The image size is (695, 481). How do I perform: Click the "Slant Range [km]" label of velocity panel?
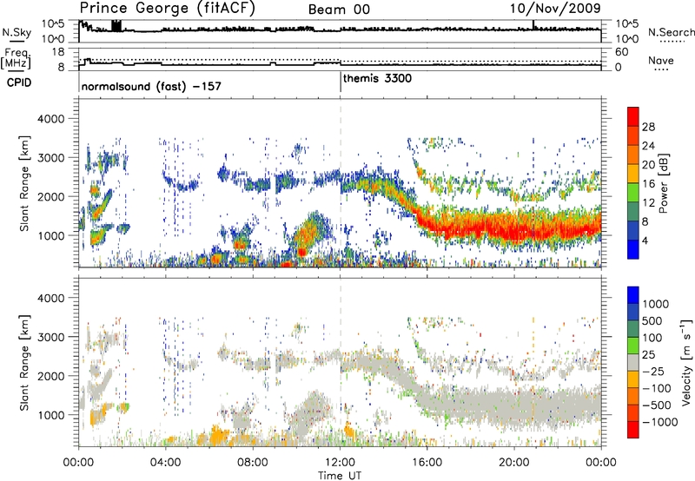pos(24,363)
